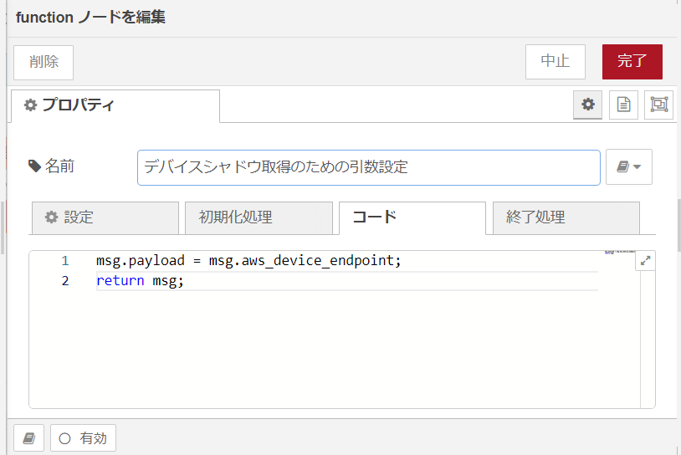Click the 中止 cancel button
681x455 pixels.
point(555,62)
